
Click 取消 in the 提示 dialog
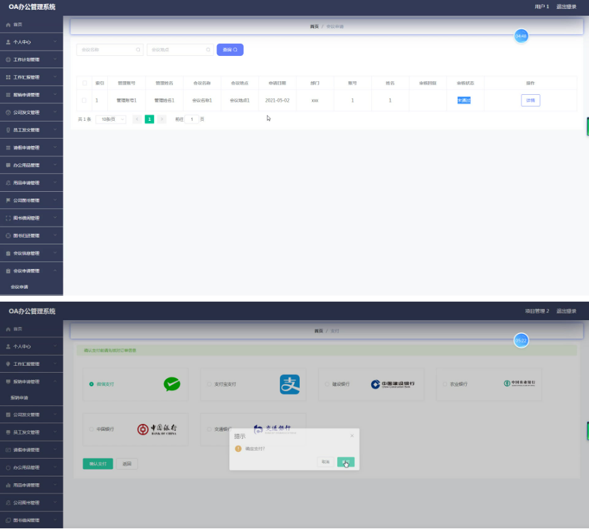[x=326, y=461]
